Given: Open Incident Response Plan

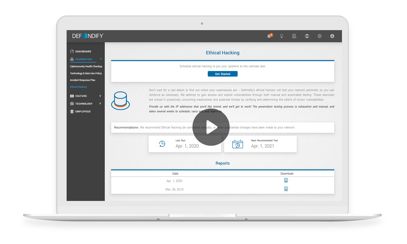Looking at the screenshot, I should point(82,80).
